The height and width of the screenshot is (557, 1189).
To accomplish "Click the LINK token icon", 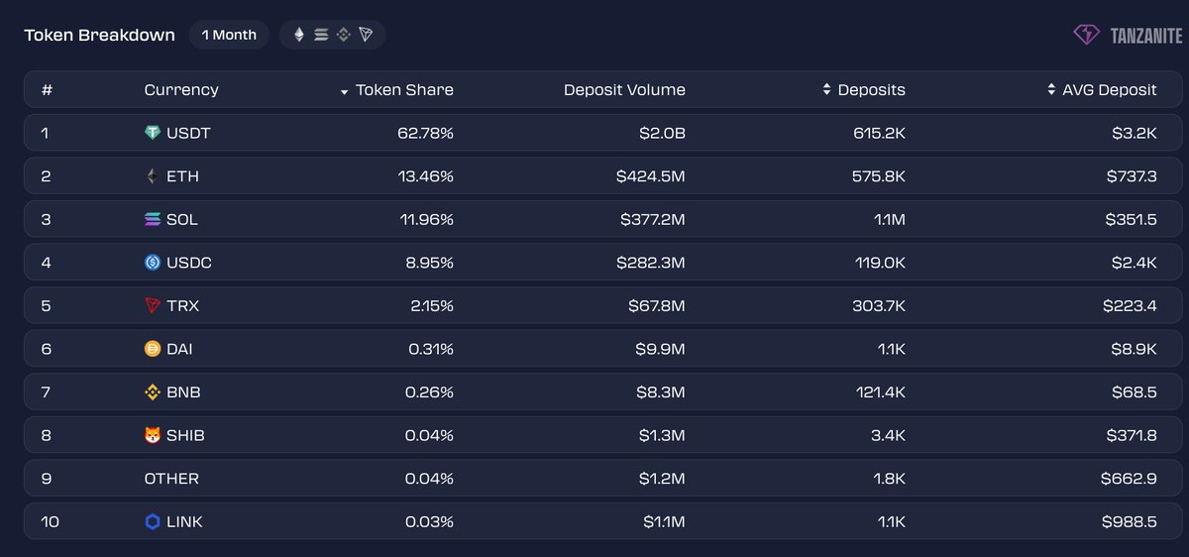I will point(153,521).
